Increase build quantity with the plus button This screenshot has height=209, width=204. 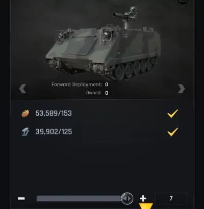tap(143, 198)
